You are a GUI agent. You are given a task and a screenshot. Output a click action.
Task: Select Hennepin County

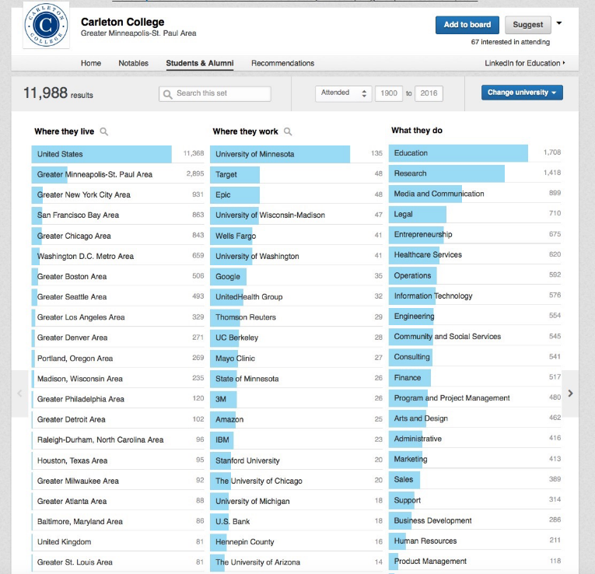(296, 542)
